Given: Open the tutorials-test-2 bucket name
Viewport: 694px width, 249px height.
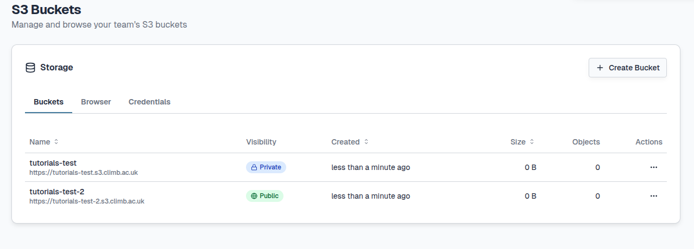Looking at the screenshot, I should coord(56,192).
